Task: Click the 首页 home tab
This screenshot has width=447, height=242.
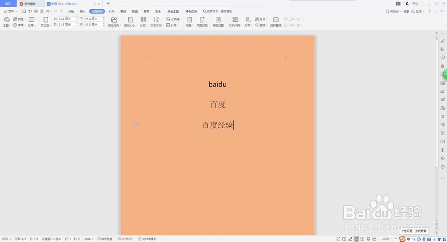Action: (8, 4)
